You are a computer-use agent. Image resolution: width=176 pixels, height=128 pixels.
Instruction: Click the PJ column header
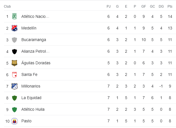click(x=109, y=7)
